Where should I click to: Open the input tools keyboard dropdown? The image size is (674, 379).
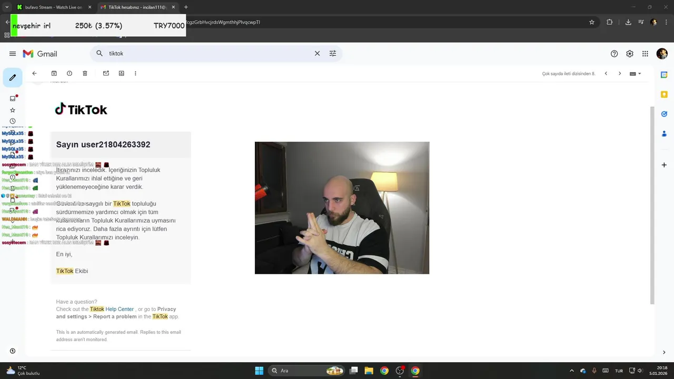[x=636, y=74]
